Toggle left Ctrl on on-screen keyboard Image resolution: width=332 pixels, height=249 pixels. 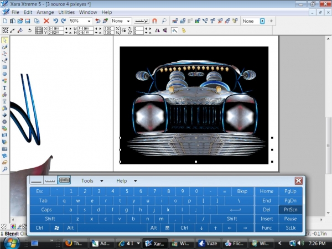coord(39,228)
